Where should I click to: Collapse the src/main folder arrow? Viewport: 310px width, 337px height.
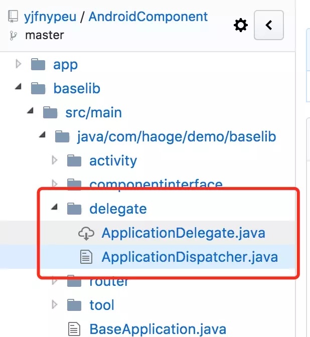[31, 111]
